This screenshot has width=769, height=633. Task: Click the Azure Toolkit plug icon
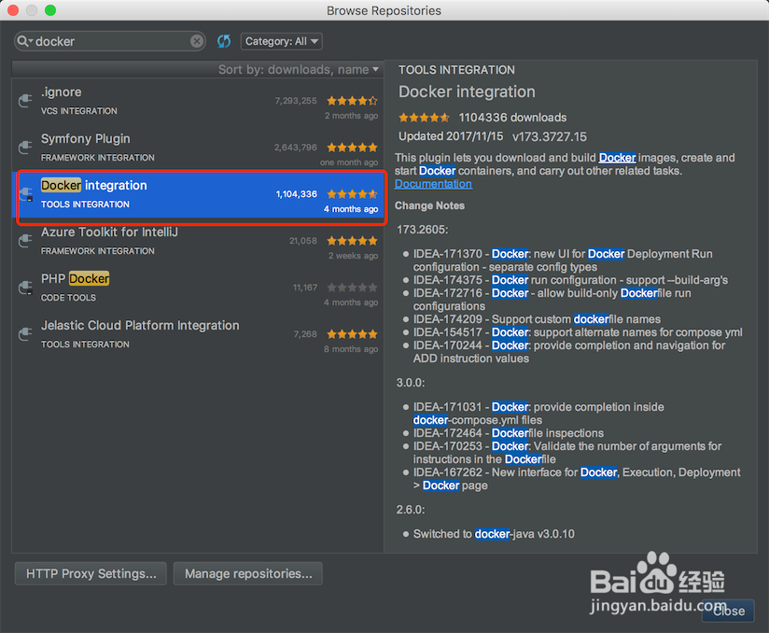[25, 241]
